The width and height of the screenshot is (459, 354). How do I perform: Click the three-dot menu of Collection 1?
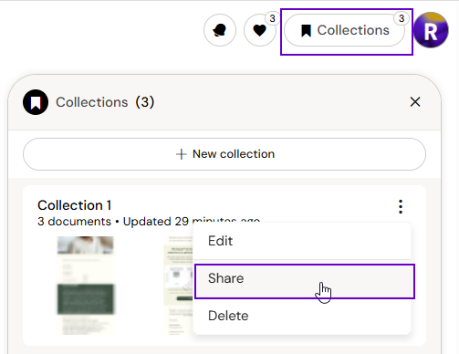pos(401,207)
